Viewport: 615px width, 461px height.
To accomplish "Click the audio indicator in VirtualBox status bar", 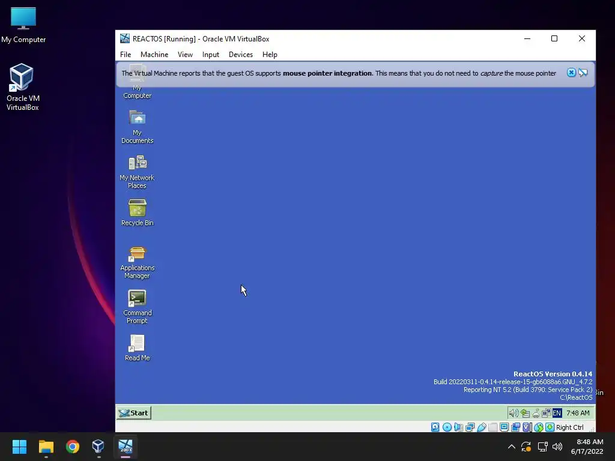I will 458,427.
